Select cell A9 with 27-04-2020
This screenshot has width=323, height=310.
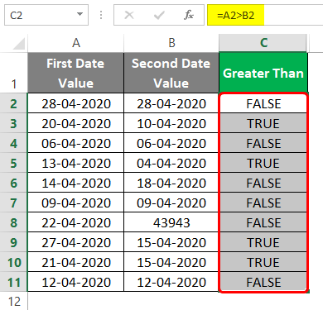click(75, 242)
